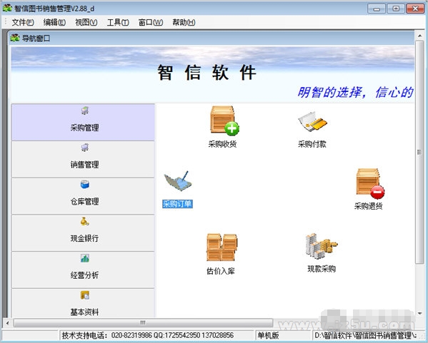Click the 智信软件 banner heading
This screenshot has height=343, width=428.
click(x=206, y=73)
